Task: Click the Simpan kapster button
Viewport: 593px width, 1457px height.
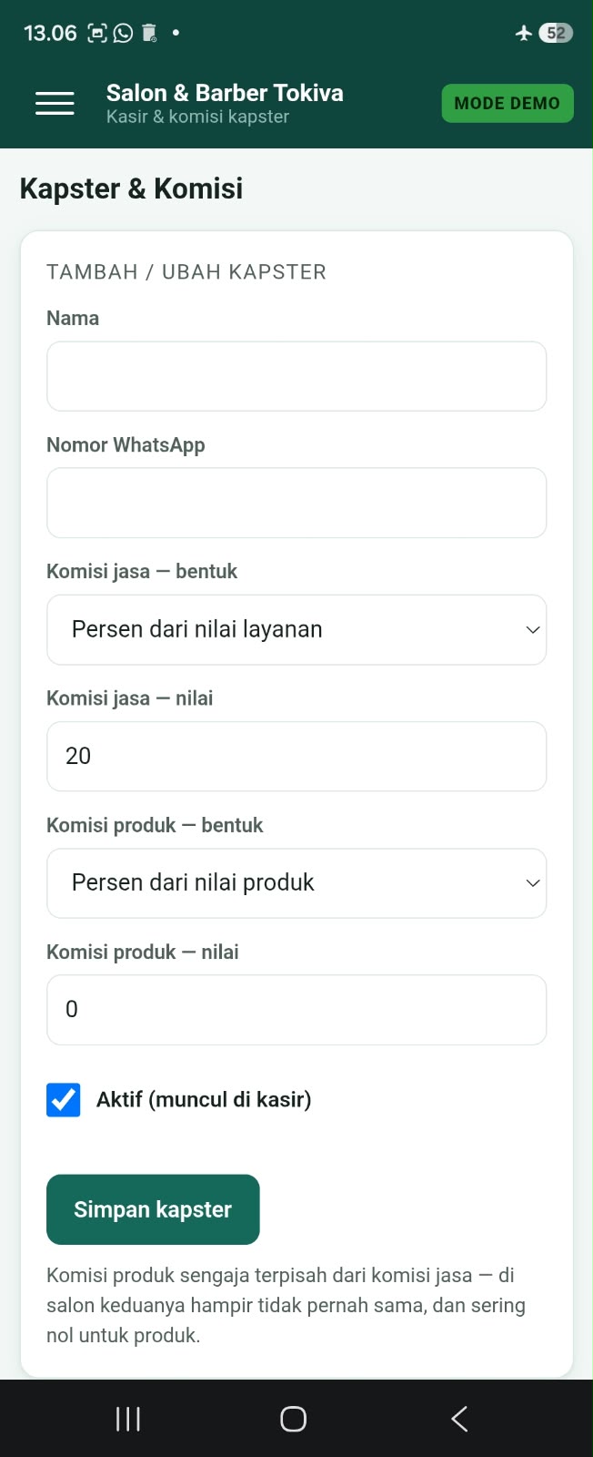Action: point(153,1209)
